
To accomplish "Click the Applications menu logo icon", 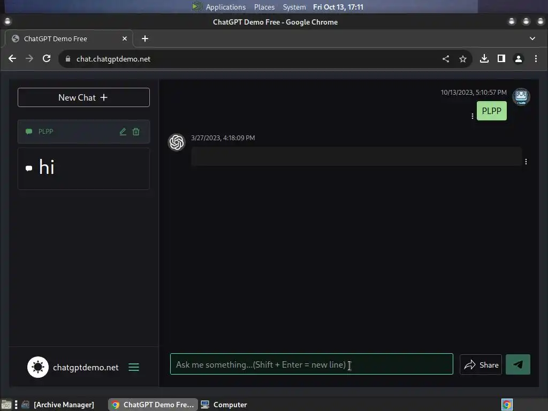I will pos(197,6).
